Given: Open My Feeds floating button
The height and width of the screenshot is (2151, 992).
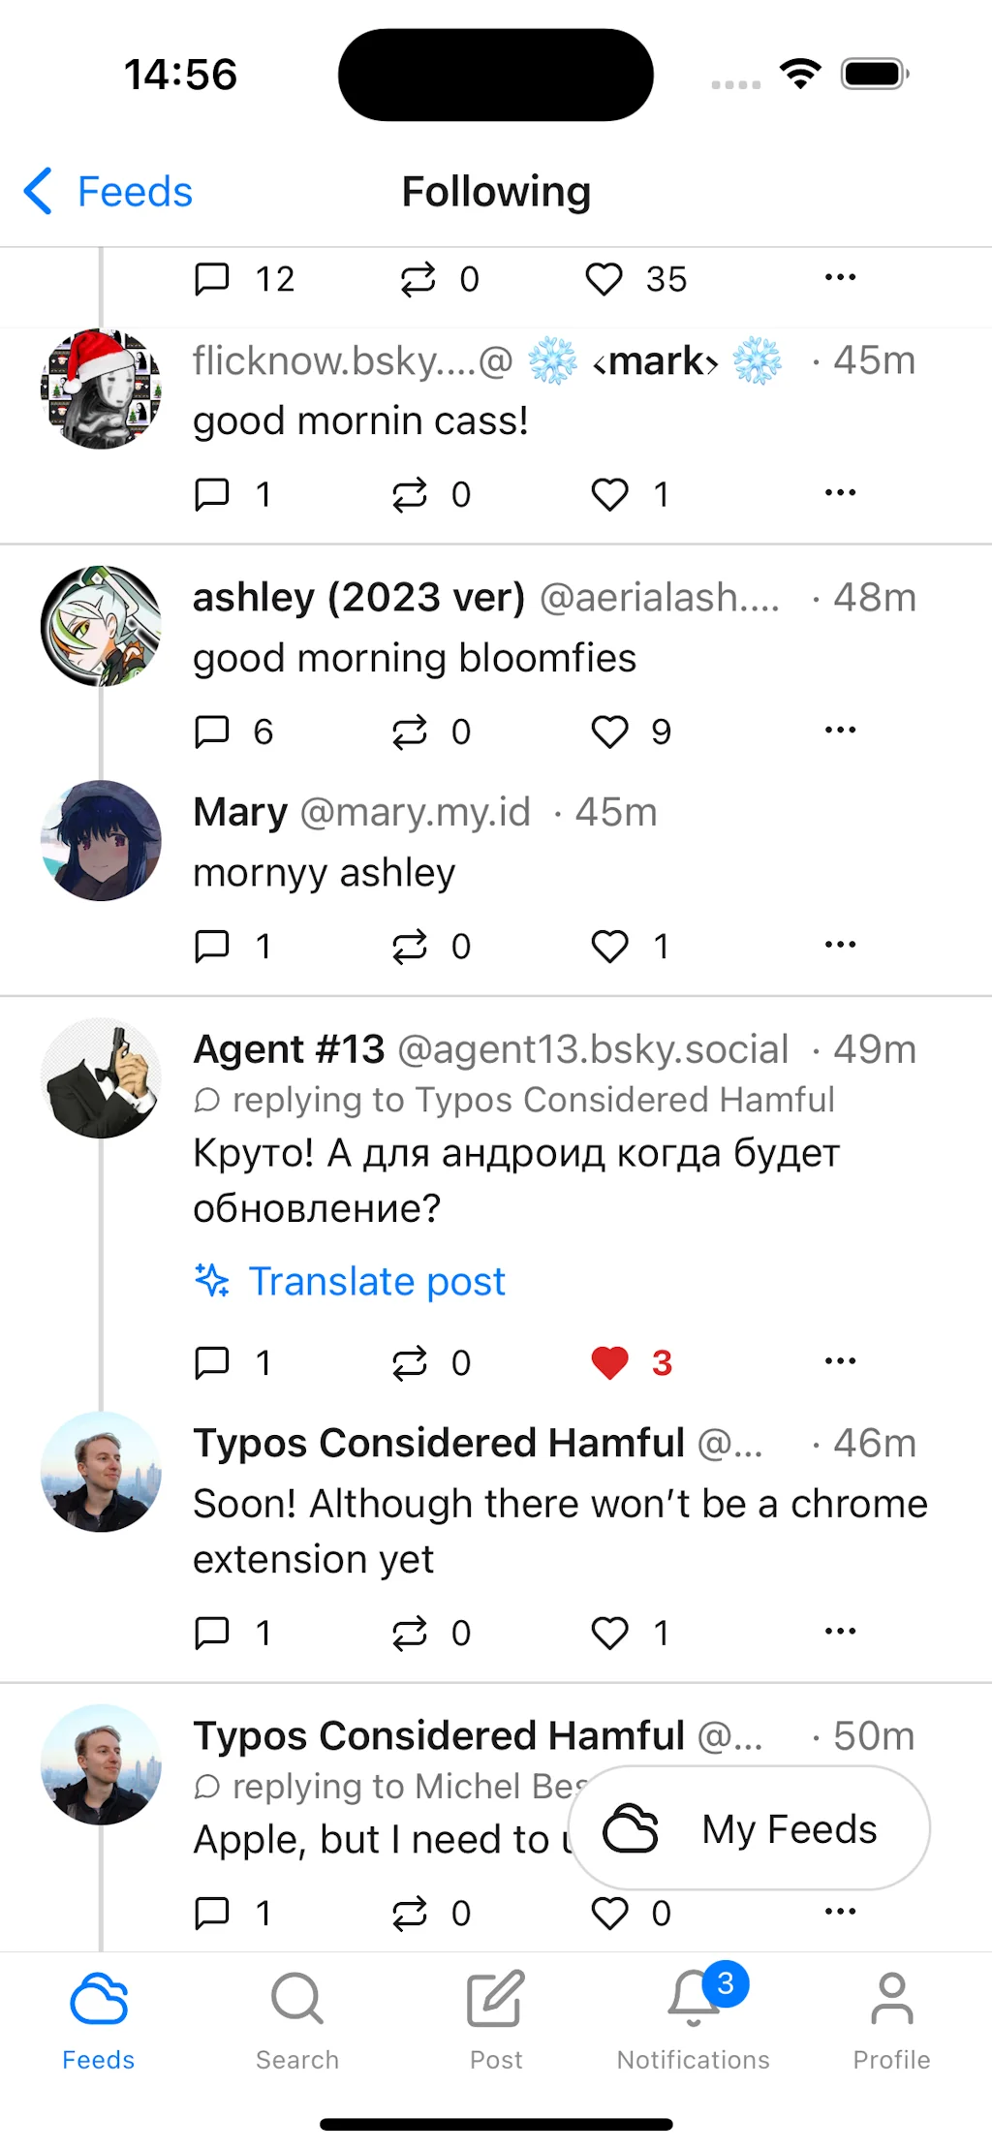Looking at the screenshot, I should point(751,1827).
